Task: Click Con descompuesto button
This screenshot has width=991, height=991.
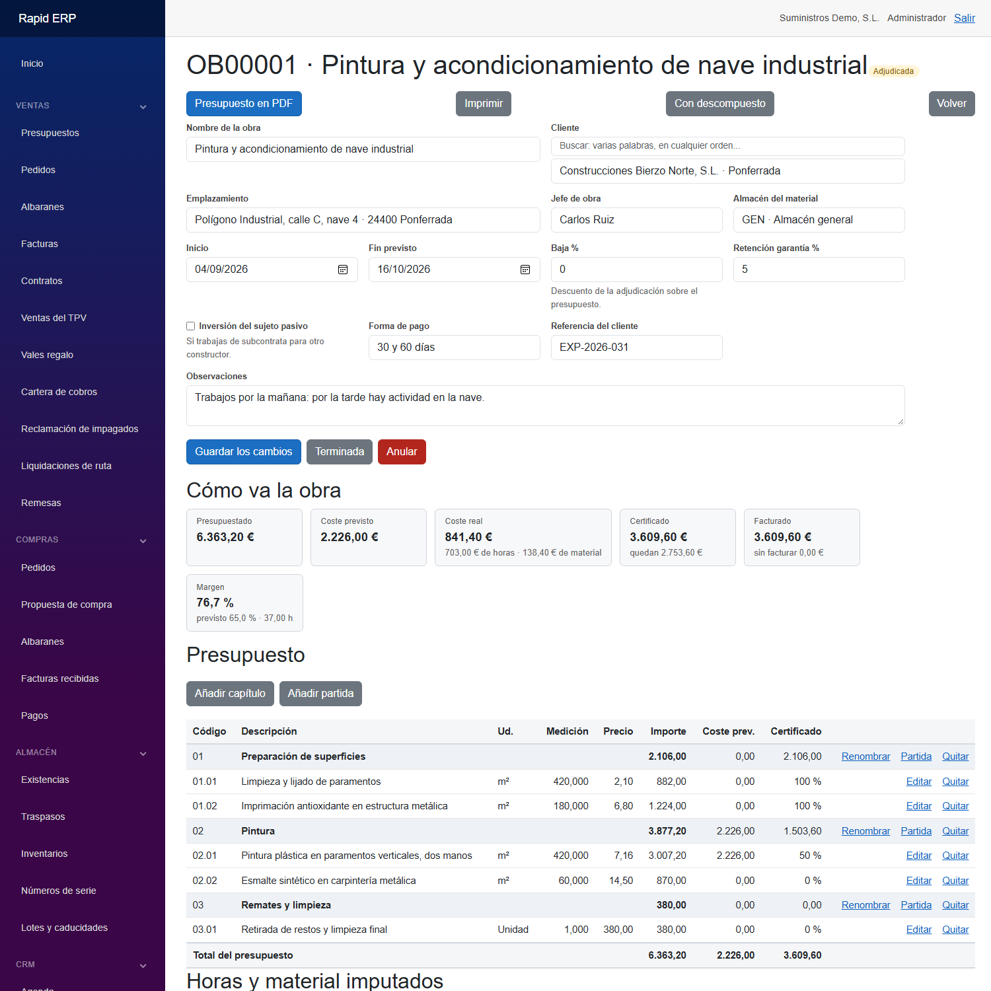Action: [719, 104]
